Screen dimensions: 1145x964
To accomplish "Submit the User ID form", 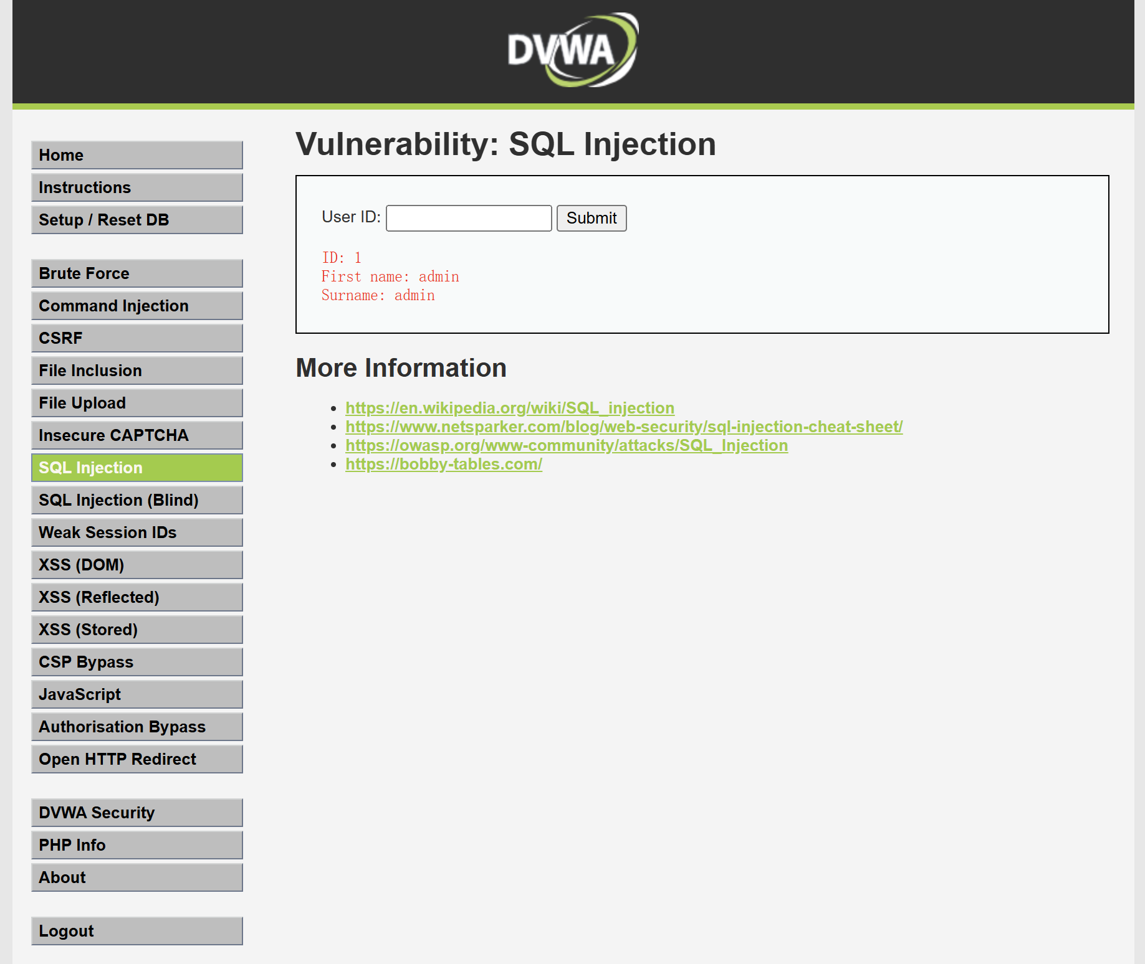I will (592, 218).
